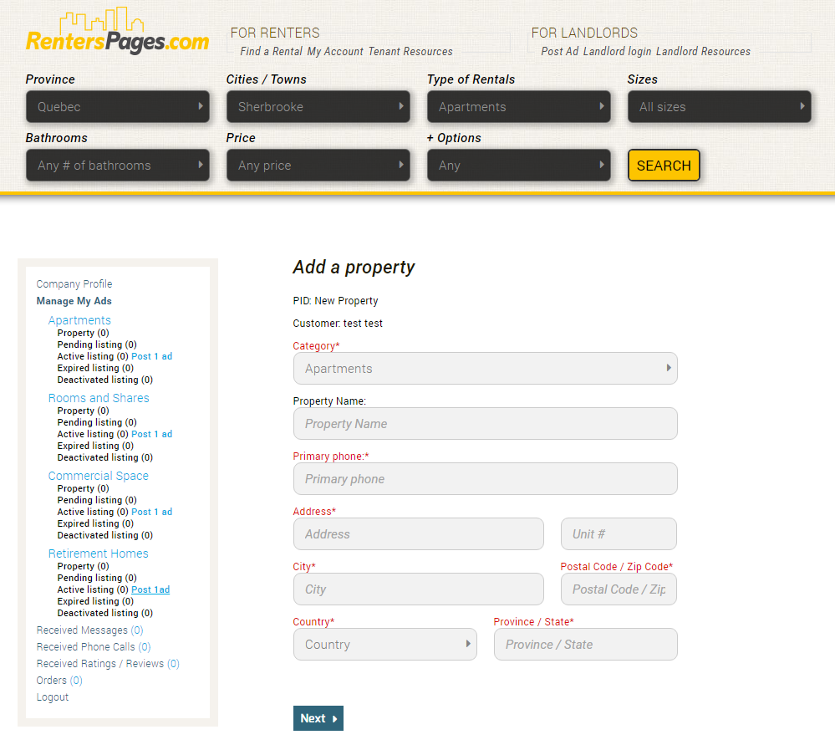Click the Postal Code / Zip input field
Viewport: 835px width, 750px height.
tap(619, 589)
